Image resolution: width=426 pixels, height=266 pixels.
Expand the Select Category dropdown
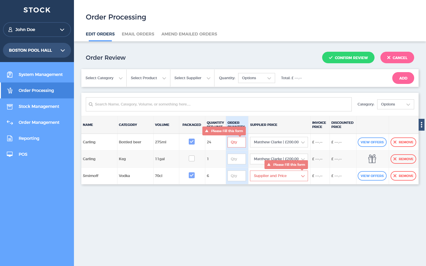[x=104, y=78]
